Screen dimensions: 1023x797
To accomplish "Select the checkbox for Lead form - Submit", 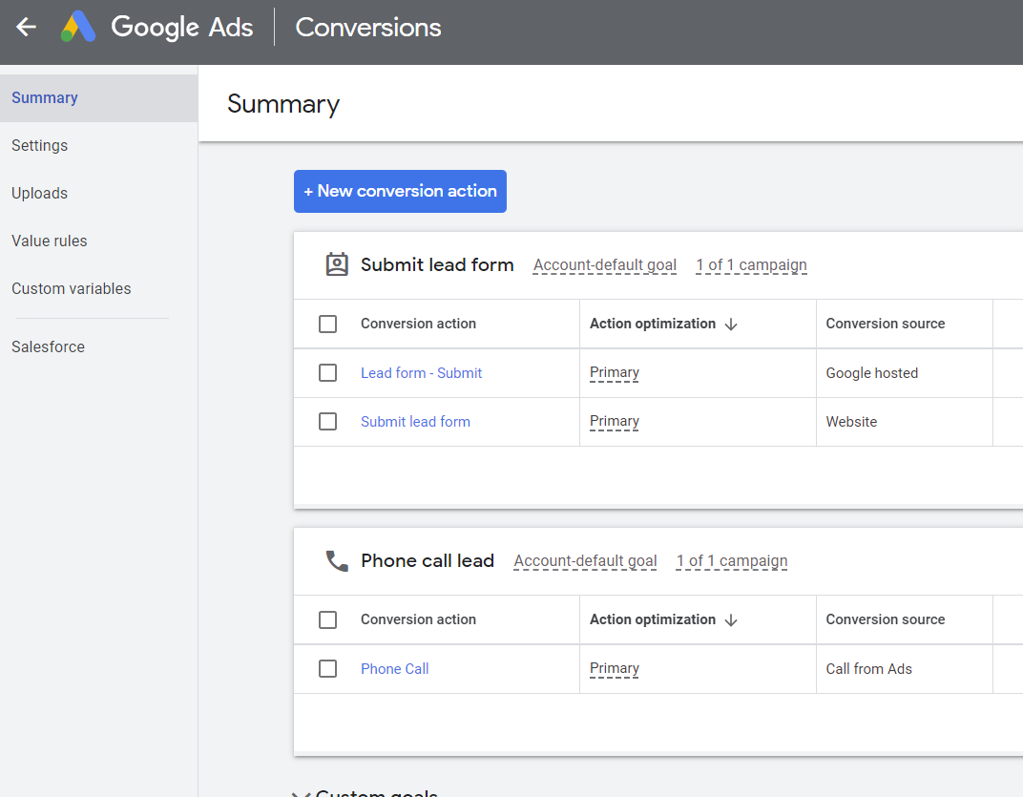I will (x=327, y=372).
